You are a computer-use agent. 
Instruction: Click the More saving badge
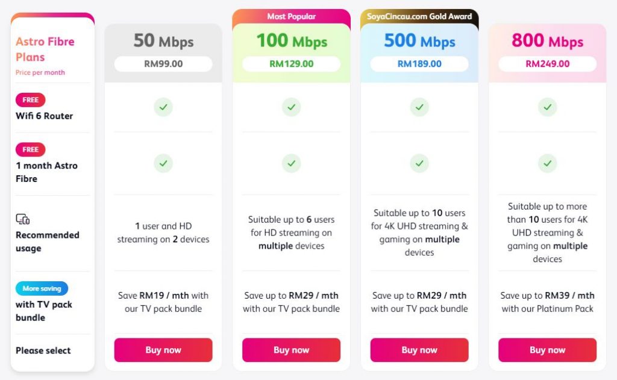point(42,288)
